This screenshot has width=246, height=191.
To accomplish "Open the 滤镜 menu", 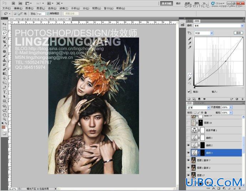I will pos(64,8).
